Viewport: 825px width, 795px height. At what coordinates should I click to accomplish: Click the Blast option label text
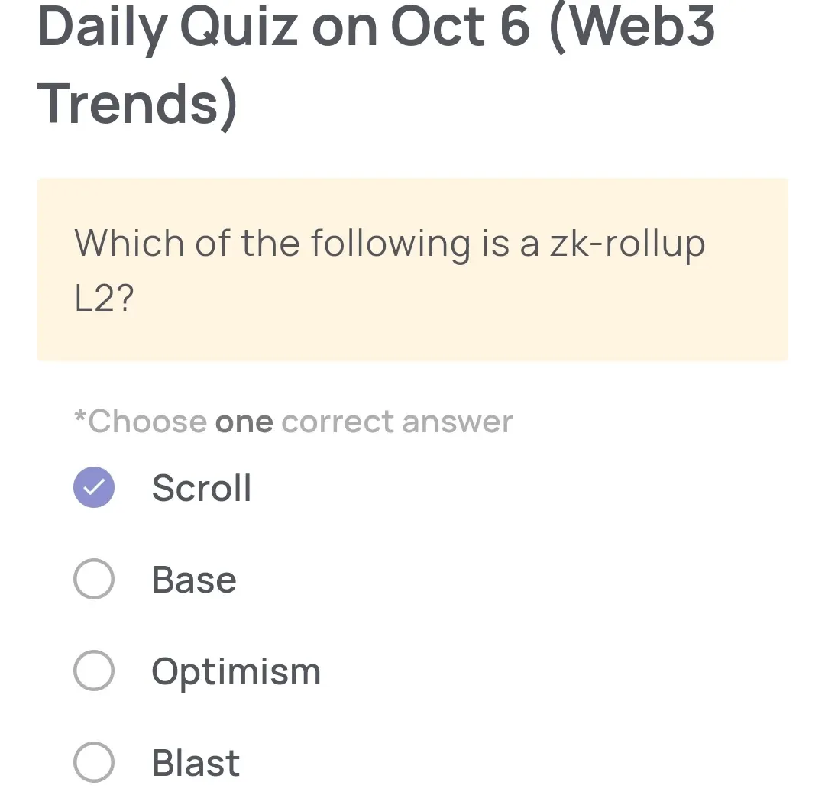pos(195,761)
